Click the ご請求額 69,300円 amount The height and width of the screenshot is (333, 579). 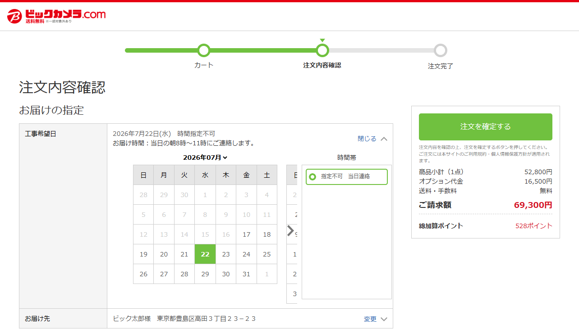533,205
